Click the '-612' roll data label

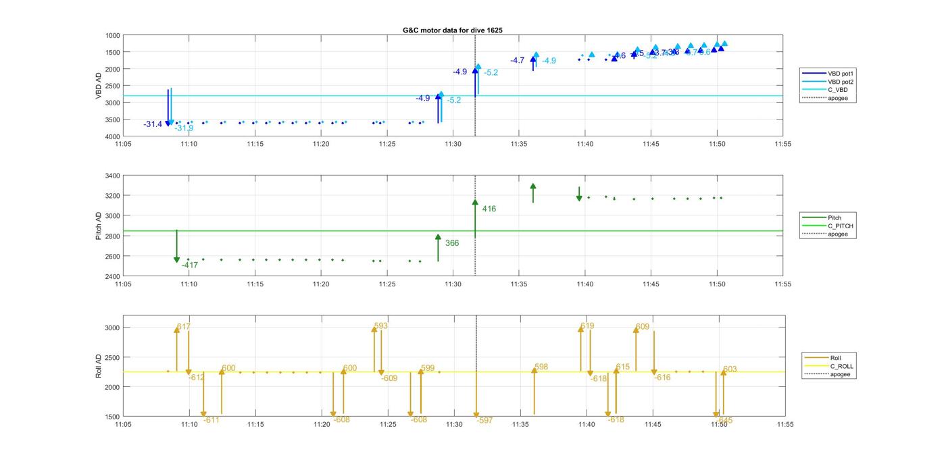[197, 378]
